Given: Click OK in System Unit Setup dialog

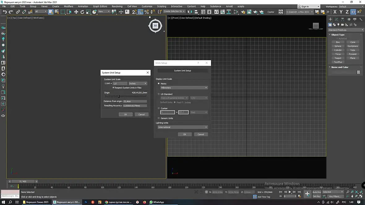Looking at the screenshot, I should [126, 114].
